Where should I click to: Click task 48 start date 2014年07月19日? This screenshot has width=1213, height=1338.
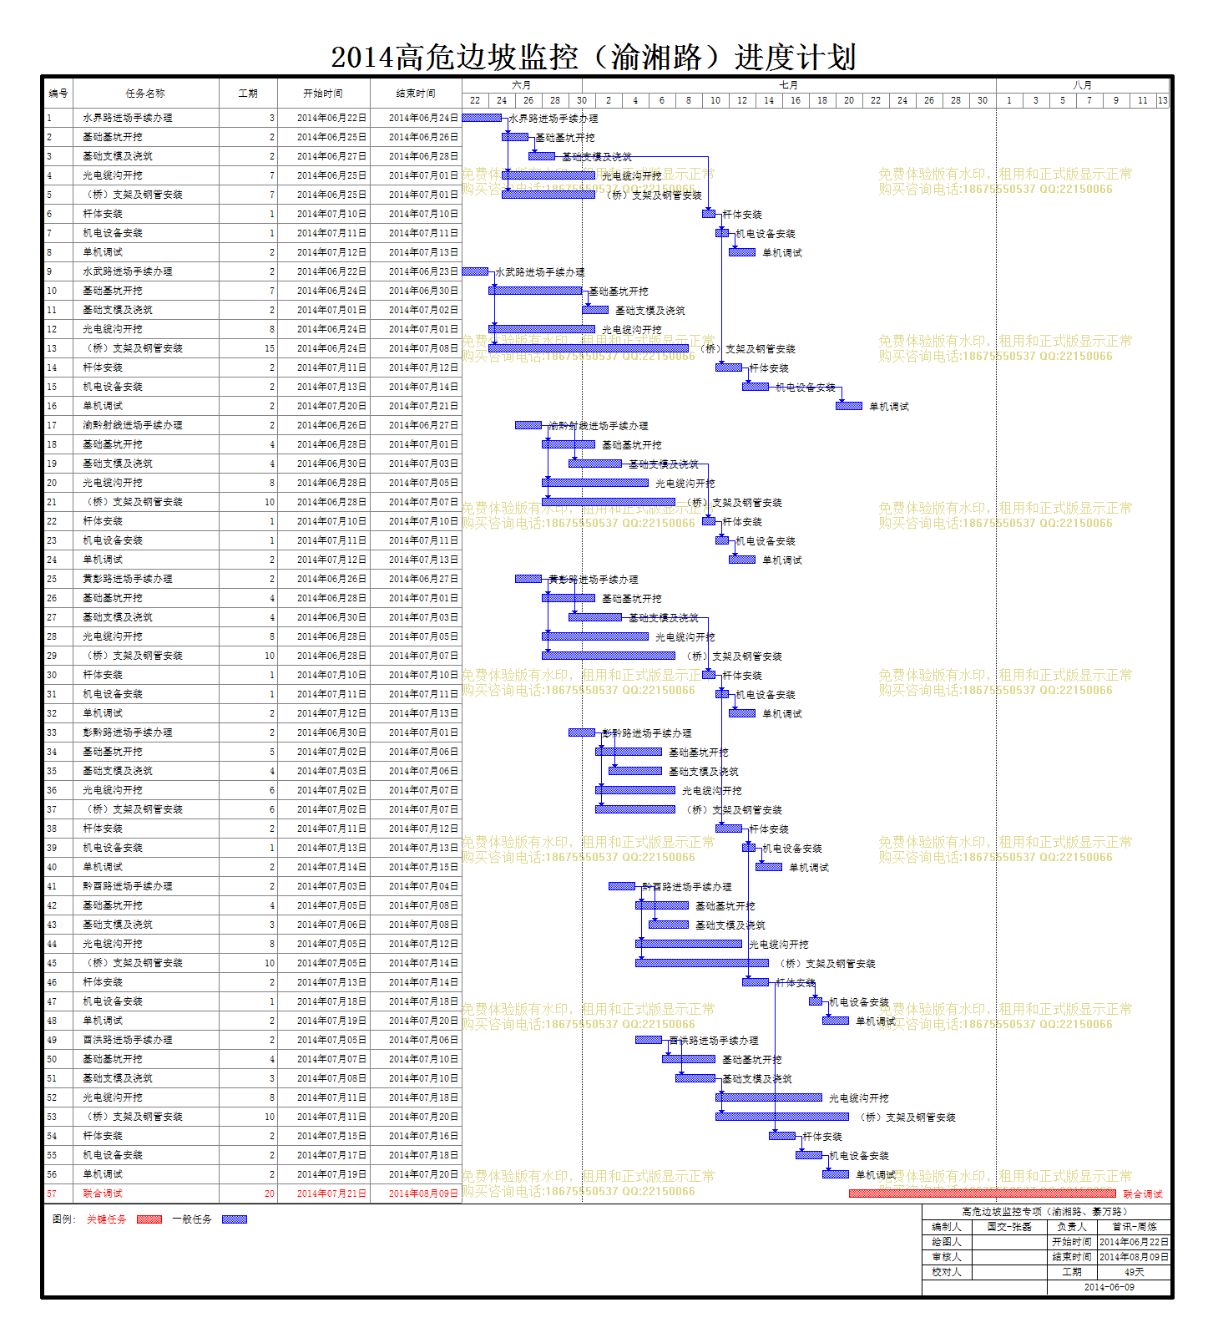point(331,1021)
